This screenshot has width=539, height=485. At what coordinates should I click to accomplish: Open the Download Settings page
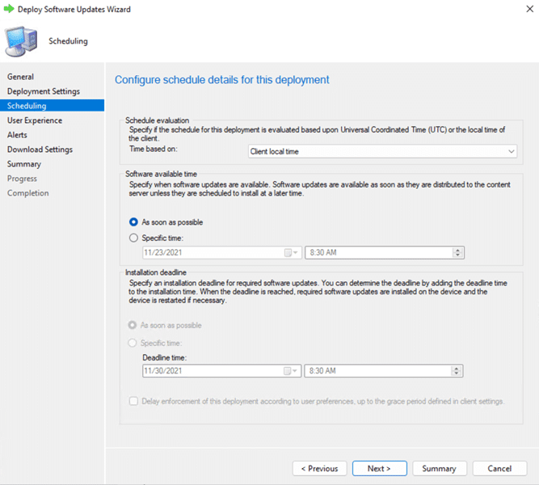coord(40,150)
